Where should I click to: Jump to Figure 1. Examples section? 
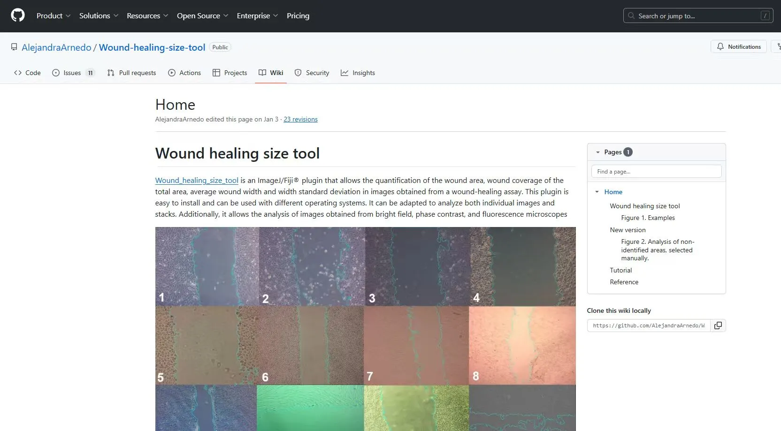(x=648, y=218)
